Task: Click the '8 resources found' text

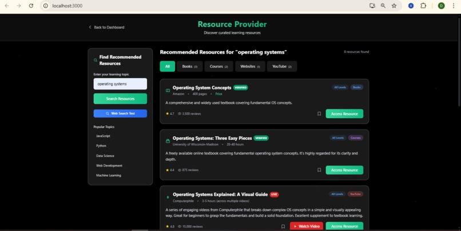Action: coord(356,52)
